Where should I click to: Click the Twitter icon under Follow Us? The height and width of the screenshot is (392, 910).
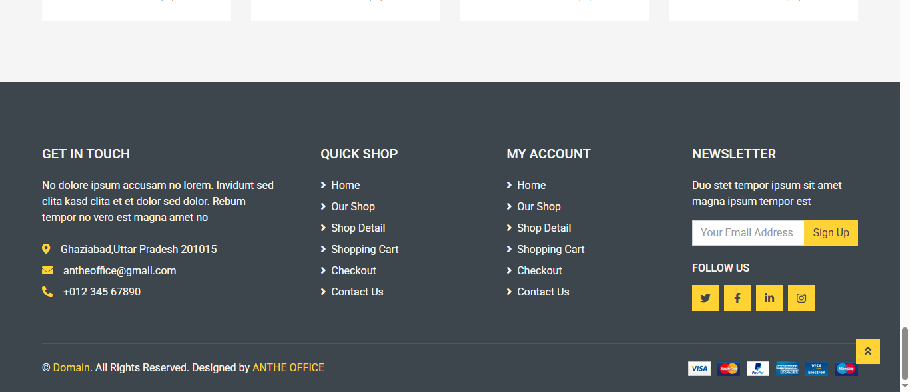click(x=705, y=298)
